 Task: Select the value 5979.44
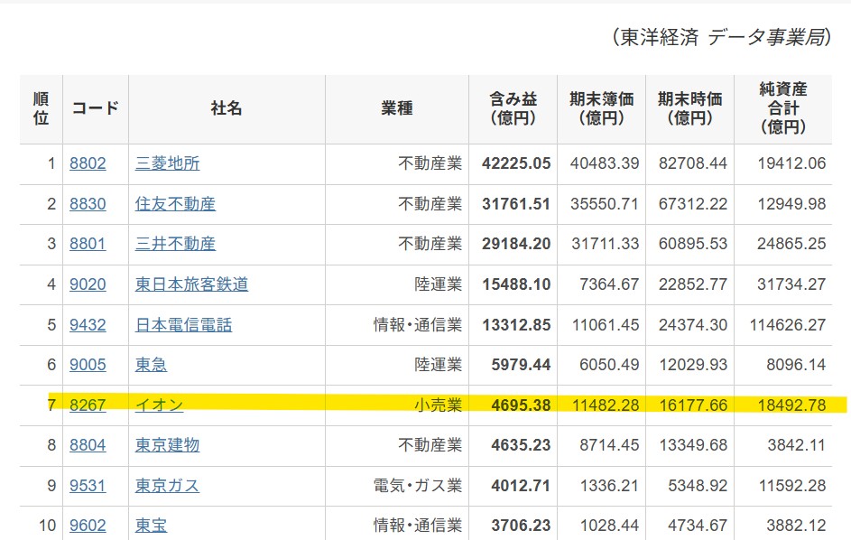click(x=521, y=365)
